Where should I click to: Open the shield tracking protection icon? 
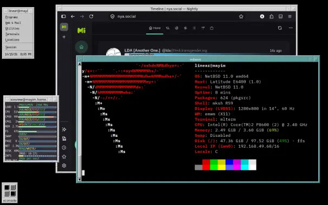pos(113,16)
